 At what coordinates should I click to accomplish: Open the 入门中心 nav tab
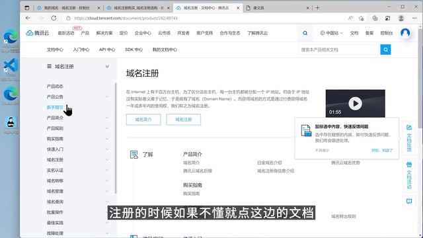pos(81,50)
